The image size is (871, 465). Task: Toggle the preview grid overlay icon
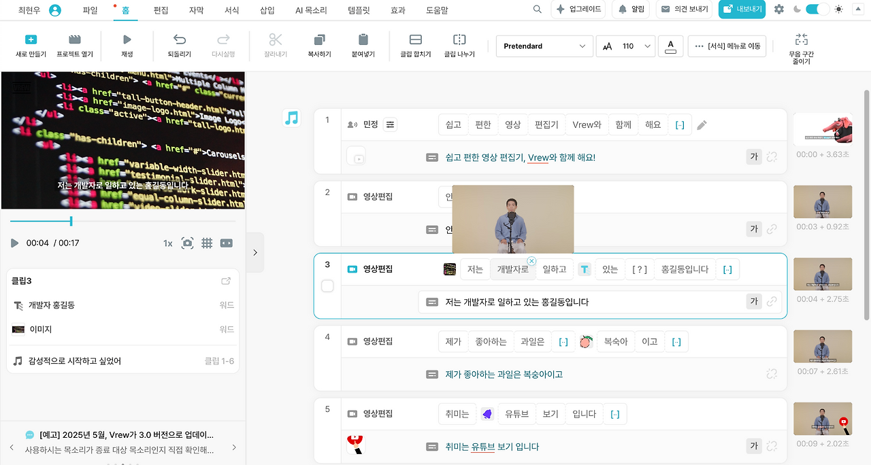coord(207,243)
